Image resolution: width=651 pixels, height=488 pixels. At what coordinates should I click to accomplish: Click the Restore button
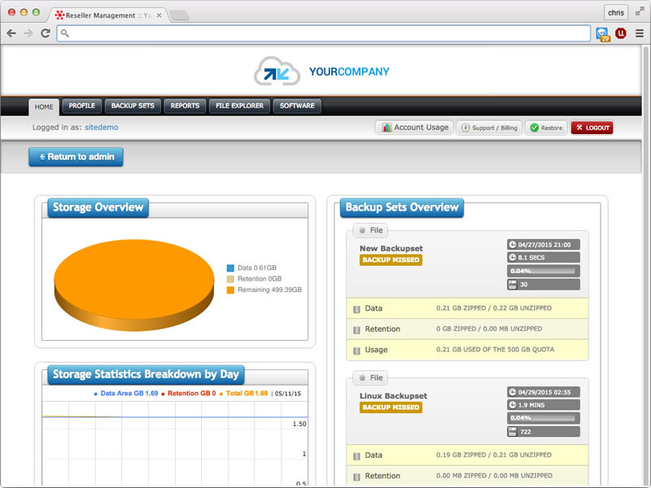pyautogui.click(x=546, y=128)
